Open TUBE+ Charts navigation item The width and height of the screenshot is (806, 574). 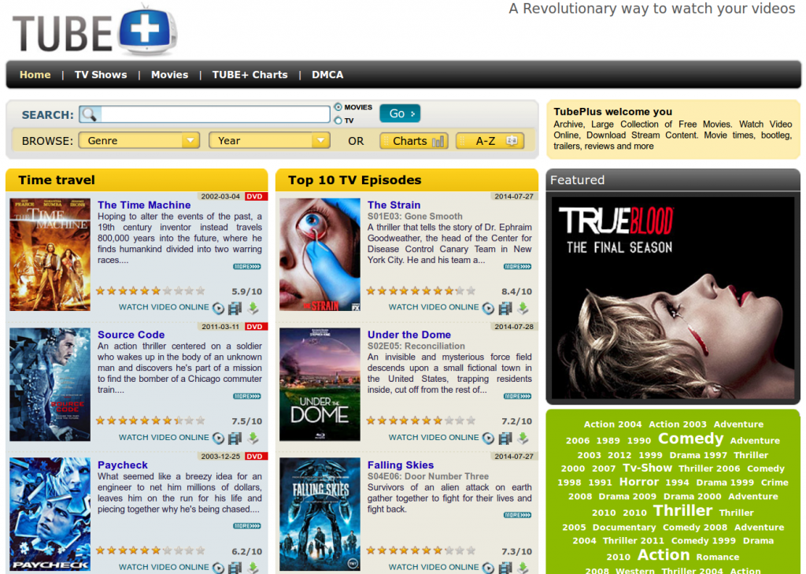[x=250, y=75]
